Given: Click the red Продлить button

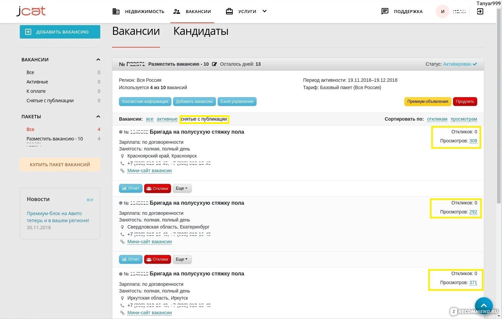Looking at the screenshot, I should point(465,102).
